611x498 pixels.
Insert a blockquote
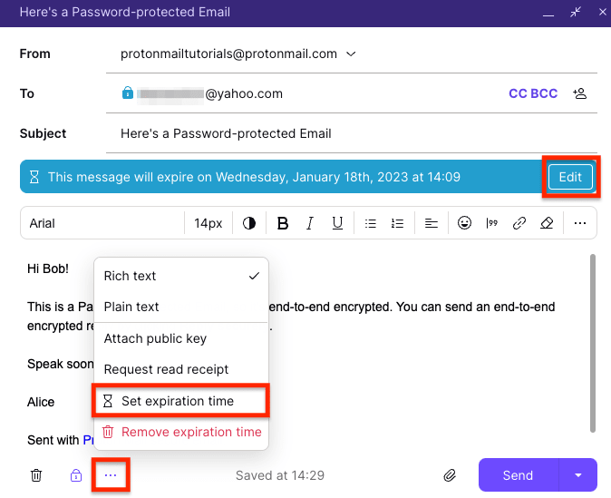(491, 223)
